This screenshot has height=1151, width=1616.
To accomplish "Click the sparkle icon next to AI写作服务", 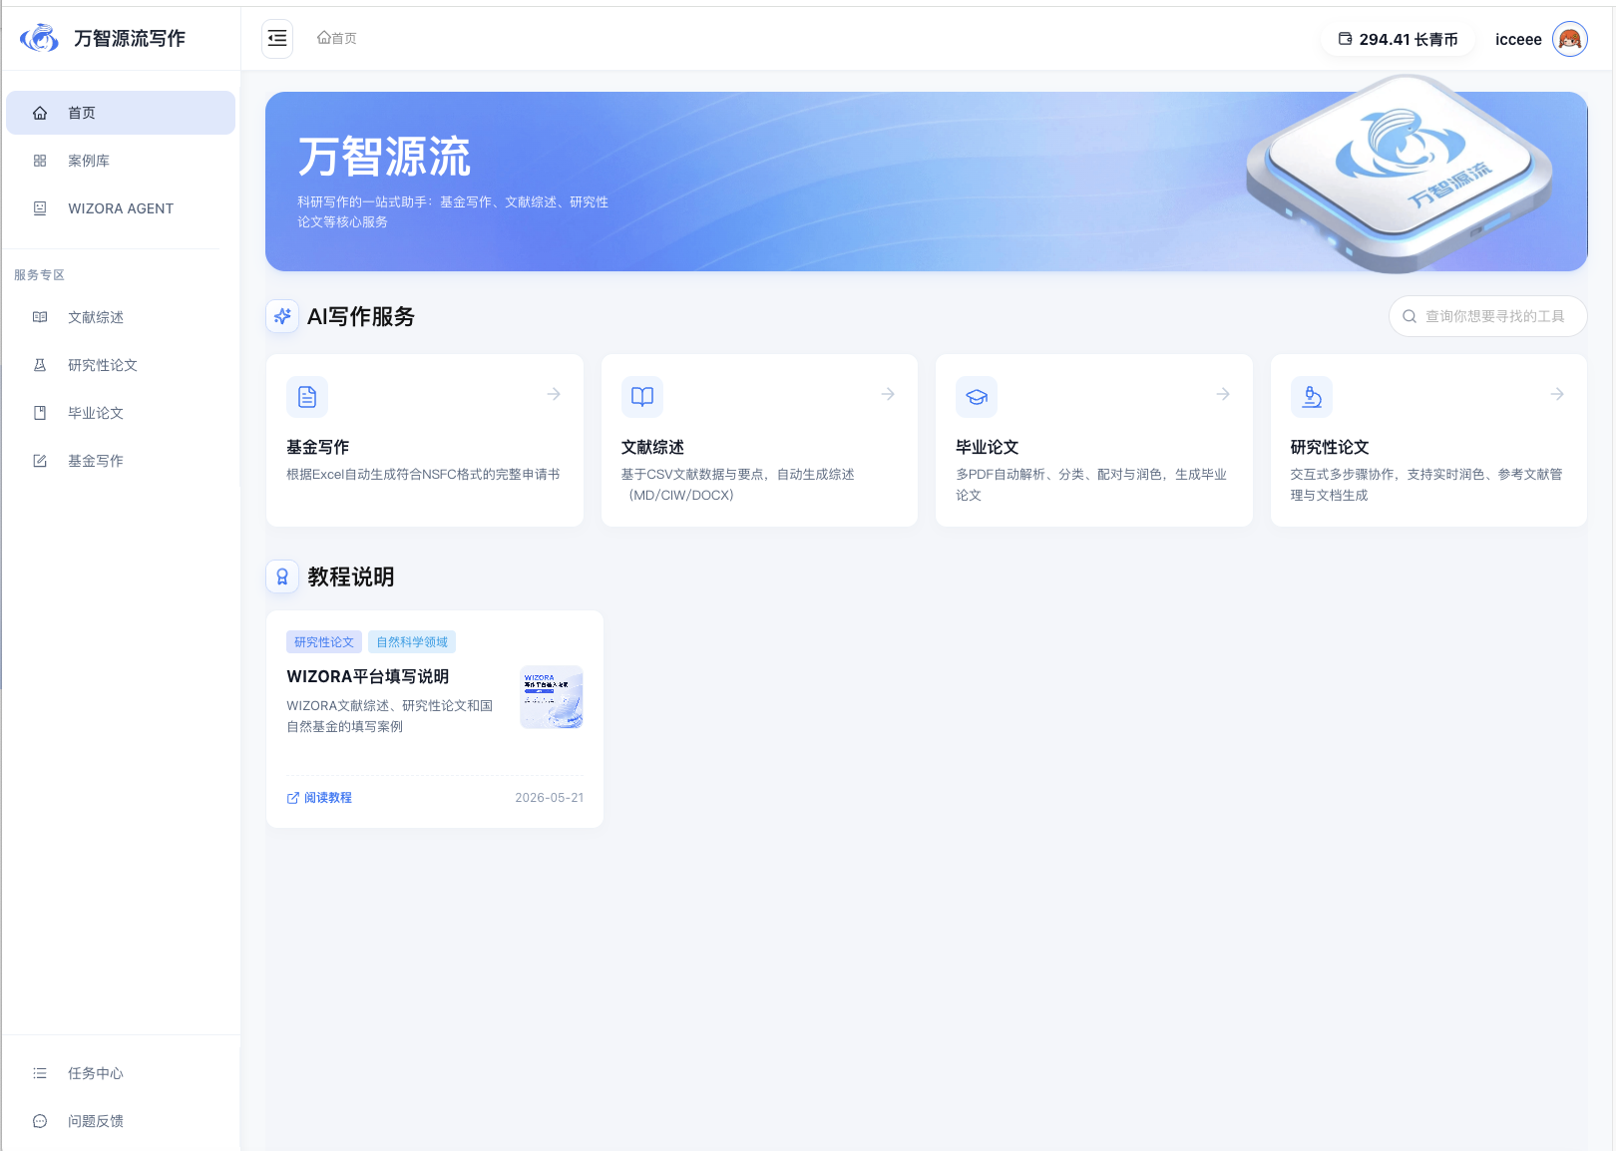I will (282, 316).
